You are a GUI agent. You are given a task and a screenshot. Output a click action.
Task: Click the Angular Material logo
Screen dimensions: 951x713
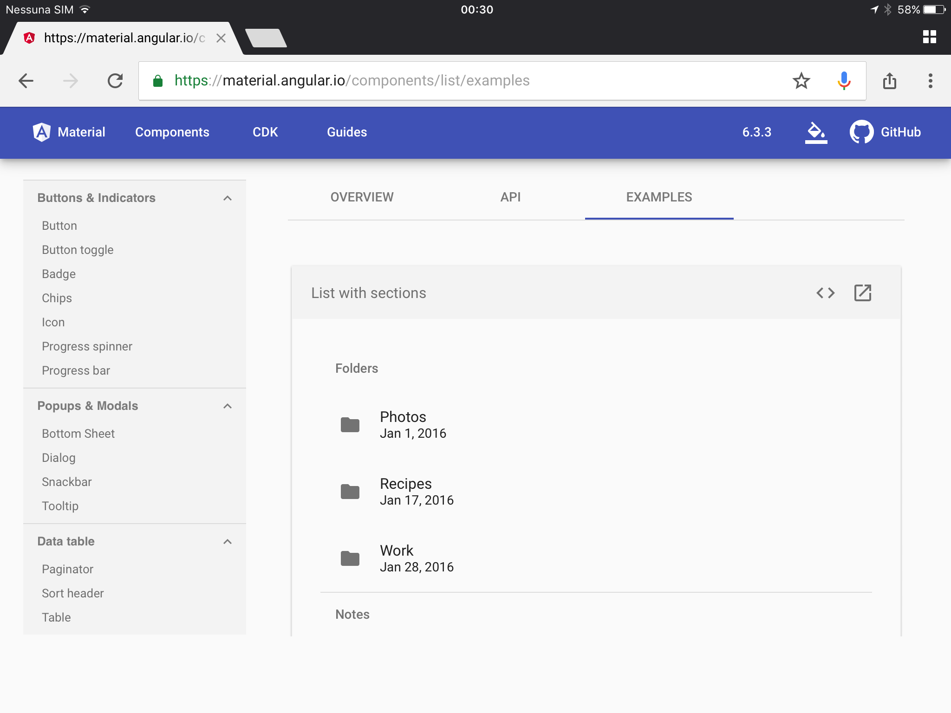(x=41, y=132)
